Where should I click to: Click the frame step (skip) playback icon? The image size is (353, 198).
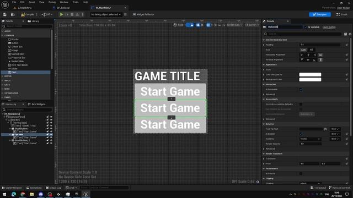[67, 14]
